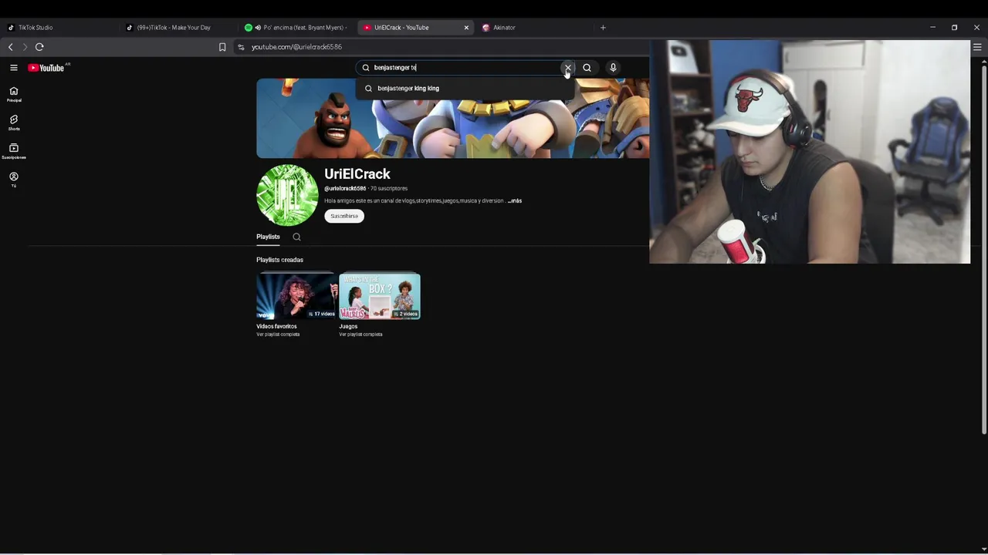Switch to the Po' encima Spotify tab
The width and height of the screenshot is (988, 555).
299,28
